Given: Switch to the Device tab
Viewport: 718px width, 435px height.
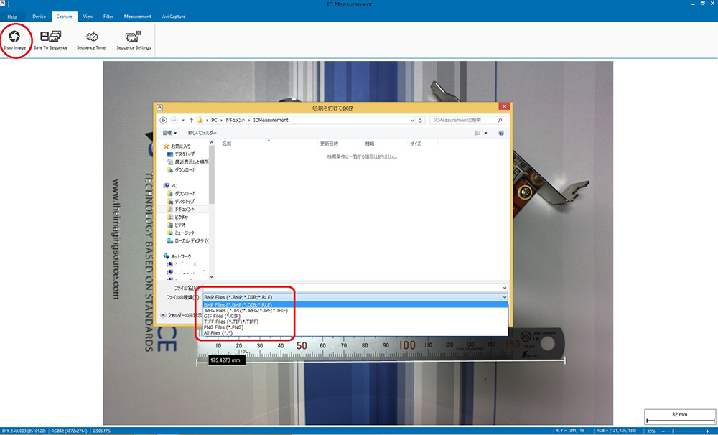Looking at the screenshot, I should click(39, 17).
